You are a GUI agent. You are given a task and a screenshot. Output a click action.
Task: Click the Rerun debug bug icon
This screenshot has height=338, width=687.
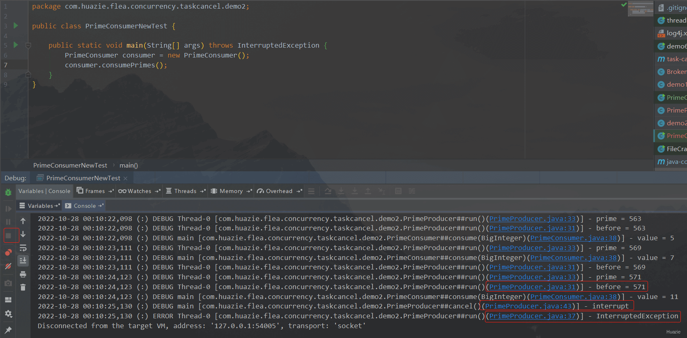click(8, 192)
